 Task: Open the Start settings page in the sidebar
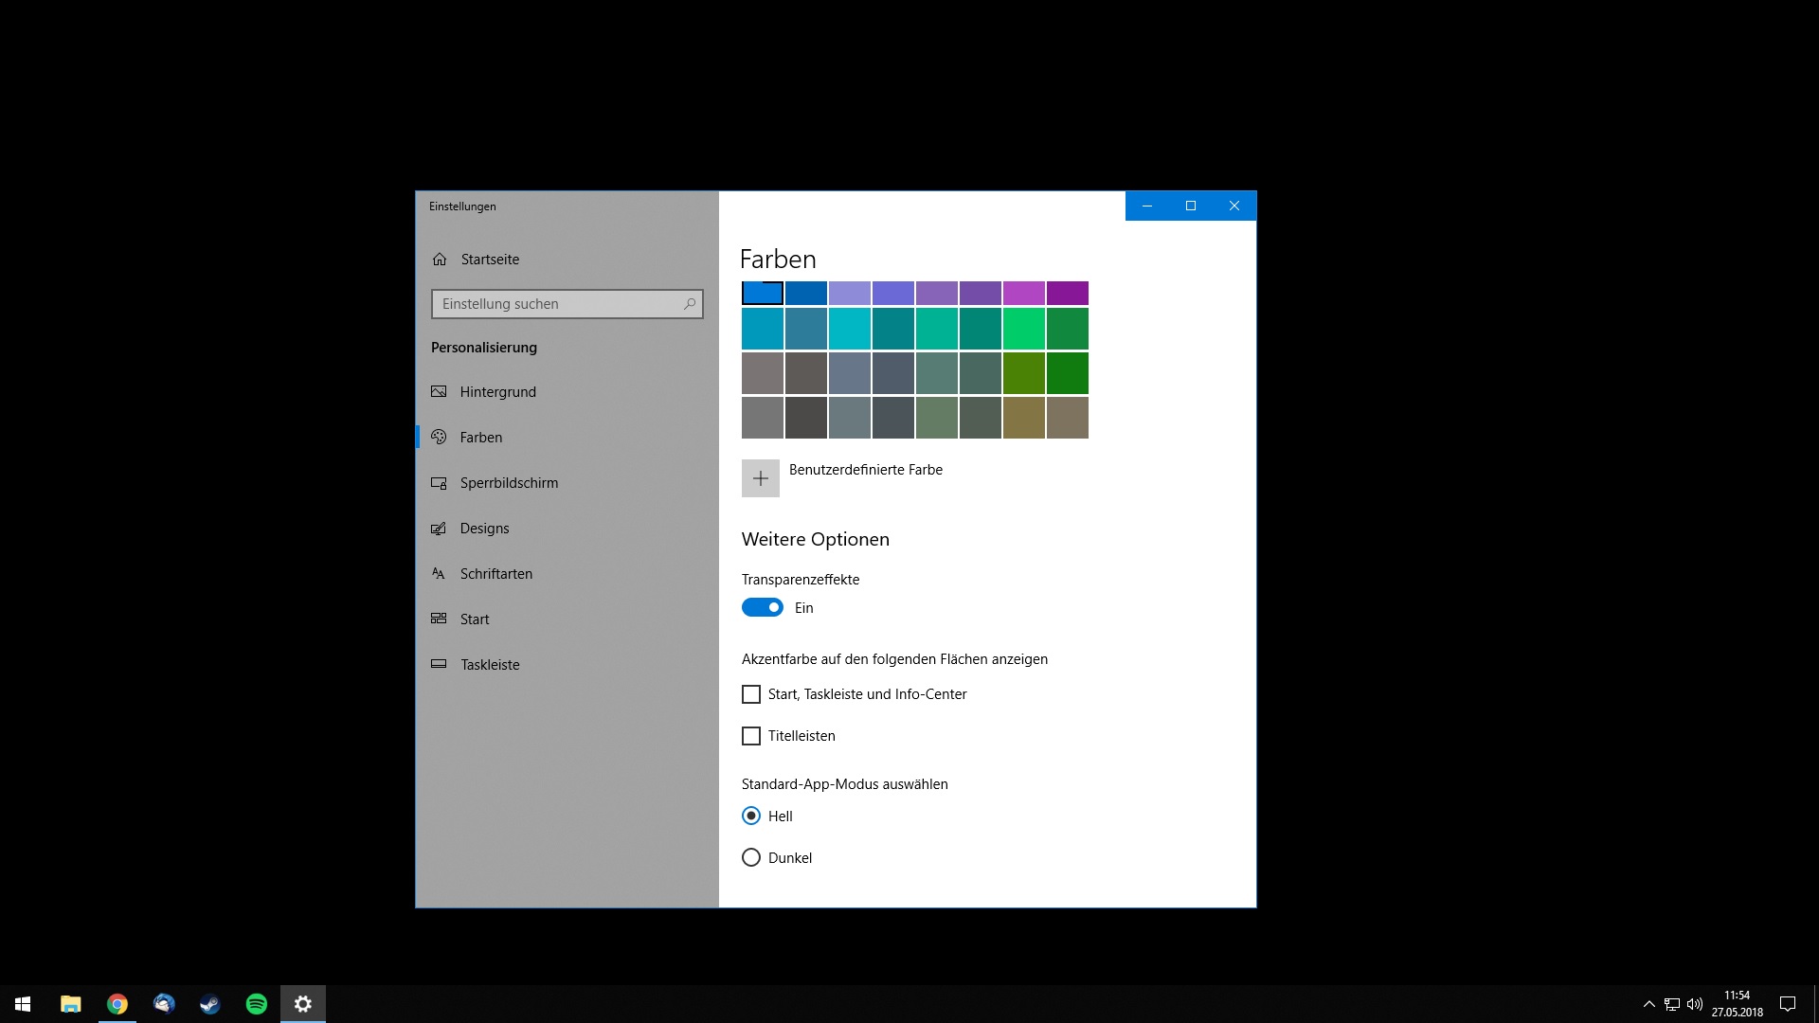[x=567, y=619]
